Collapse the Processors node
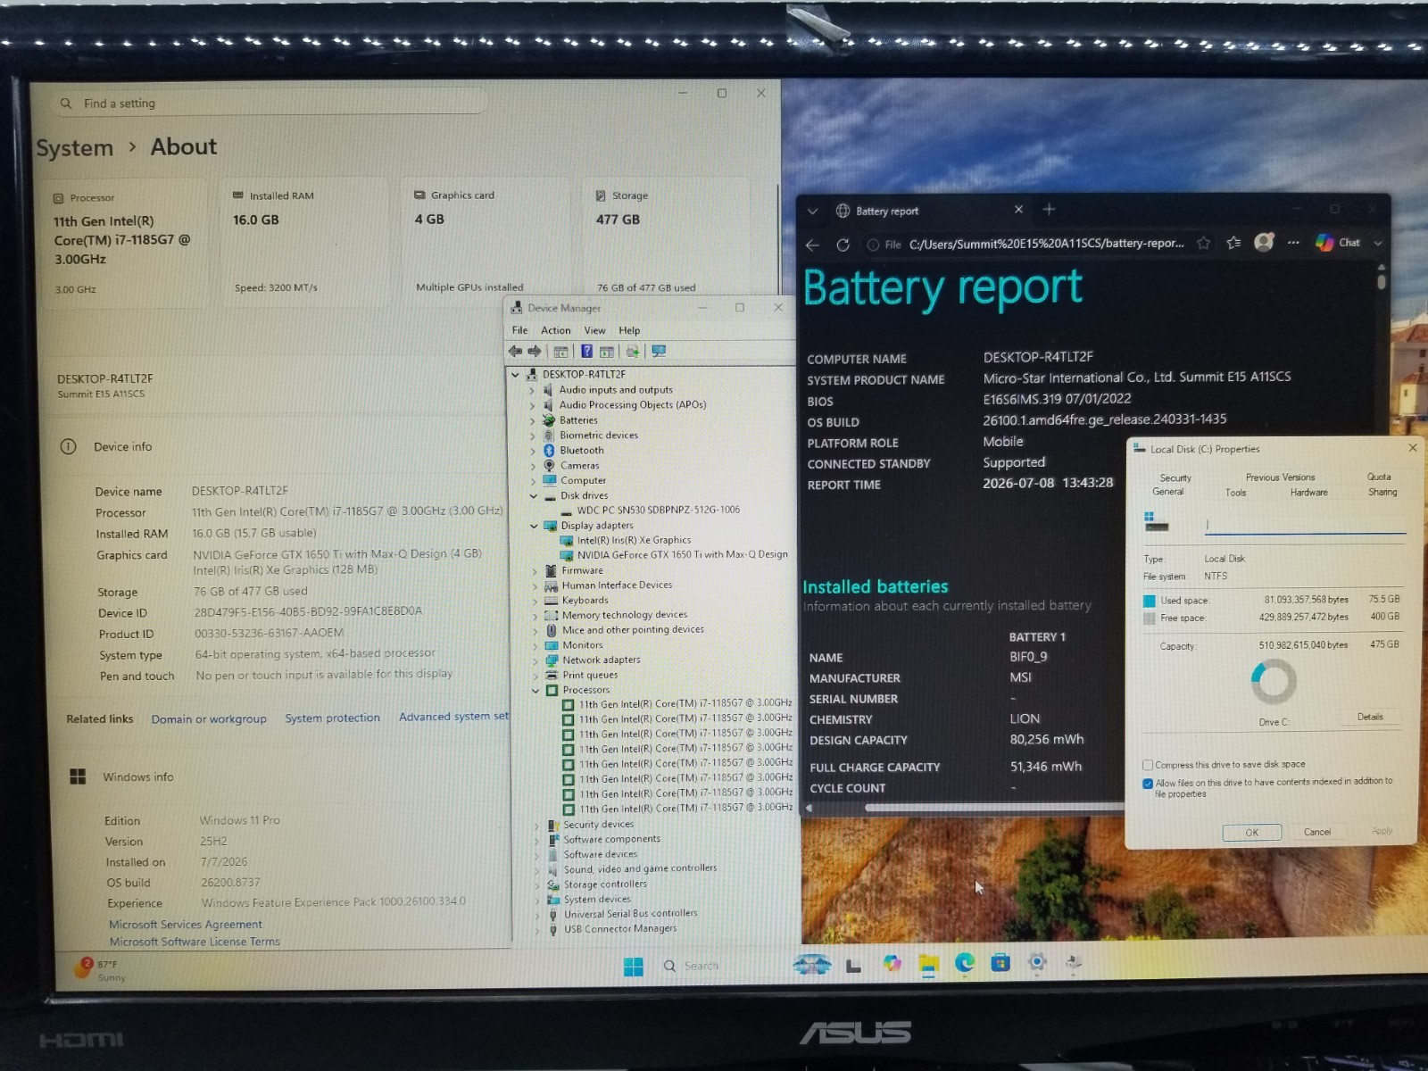This screenshot has width=1428, height=1071. 535,690
